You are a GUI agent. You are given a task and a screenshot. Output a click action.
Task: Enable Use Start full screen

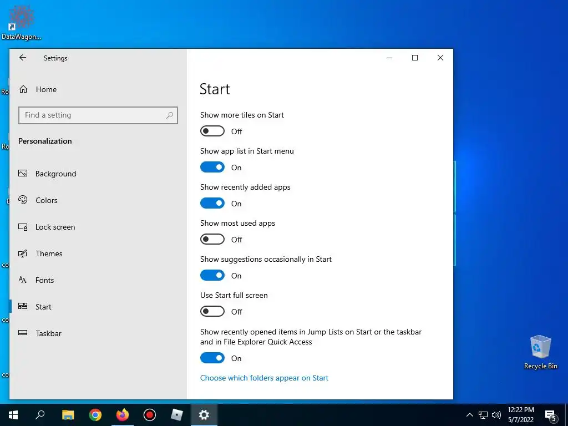pyautogui.click(x=212, y=312)
